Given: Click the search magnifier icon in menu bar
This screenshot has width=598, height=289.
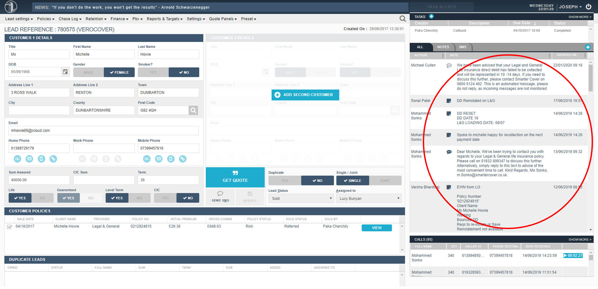Looking at the screenshot, I should 402,19.
